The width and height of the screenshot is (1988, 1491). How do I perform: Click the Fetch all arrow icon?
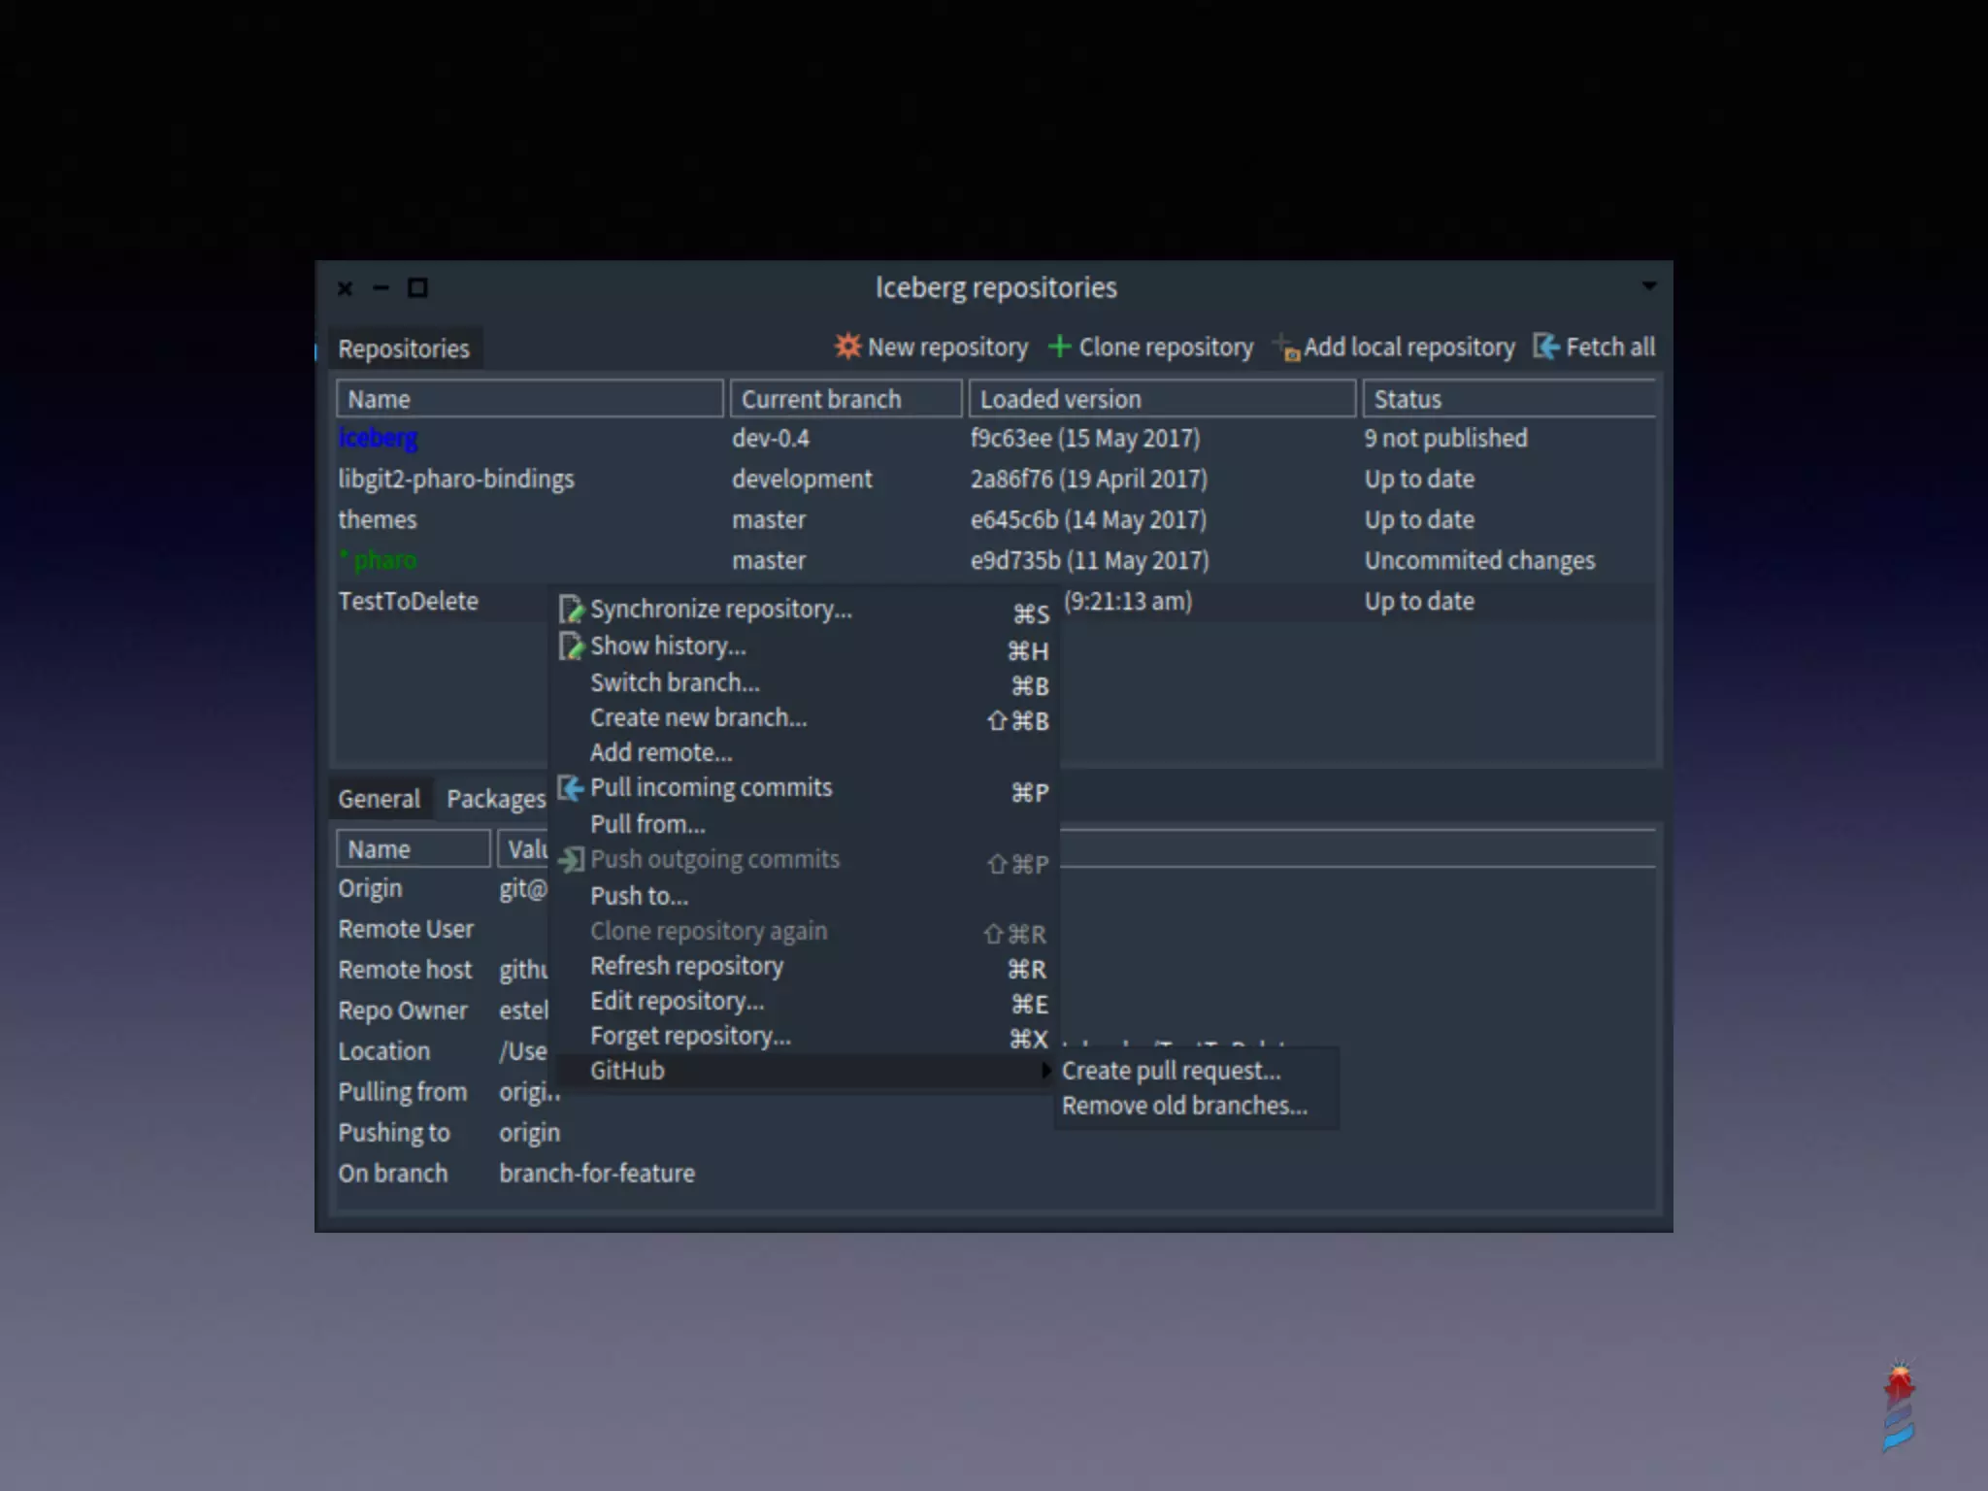[1546, 347]
